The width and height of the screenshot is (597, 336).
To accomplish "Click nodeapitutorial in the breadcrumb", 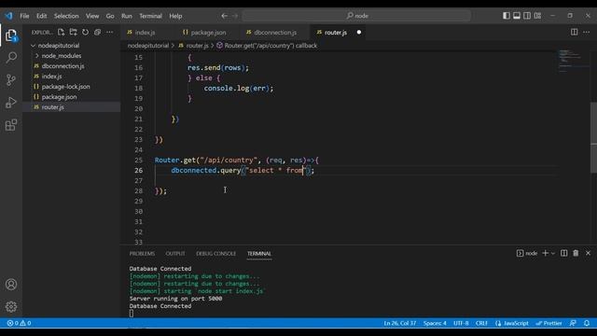I will pyautogui.click(x=148, y=46).
